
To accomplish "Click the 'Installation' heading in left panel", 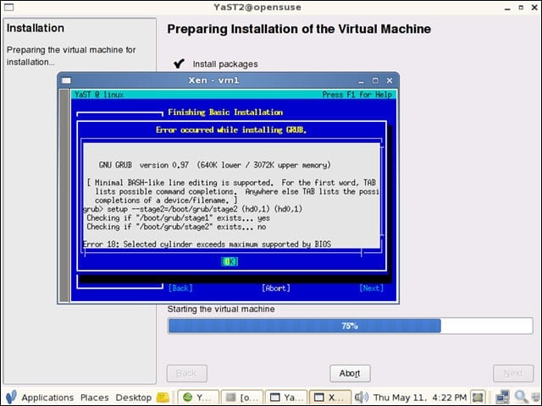I will [x=36, y=28].
